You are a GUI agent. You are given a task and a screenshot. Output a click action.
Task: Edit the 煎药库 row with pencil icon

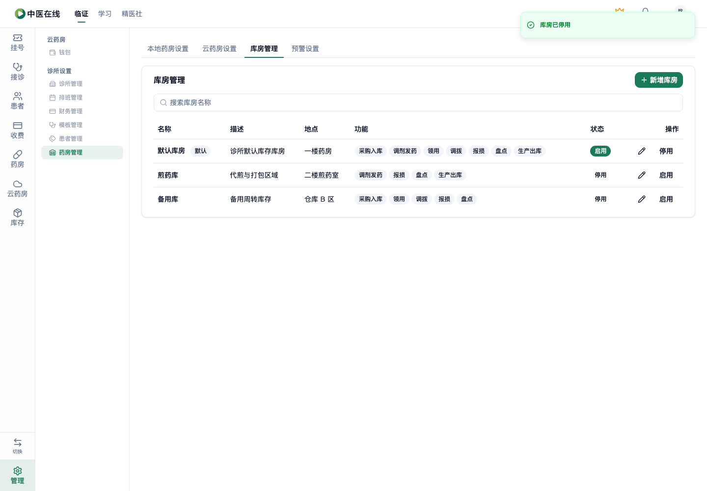pos(642,175)
